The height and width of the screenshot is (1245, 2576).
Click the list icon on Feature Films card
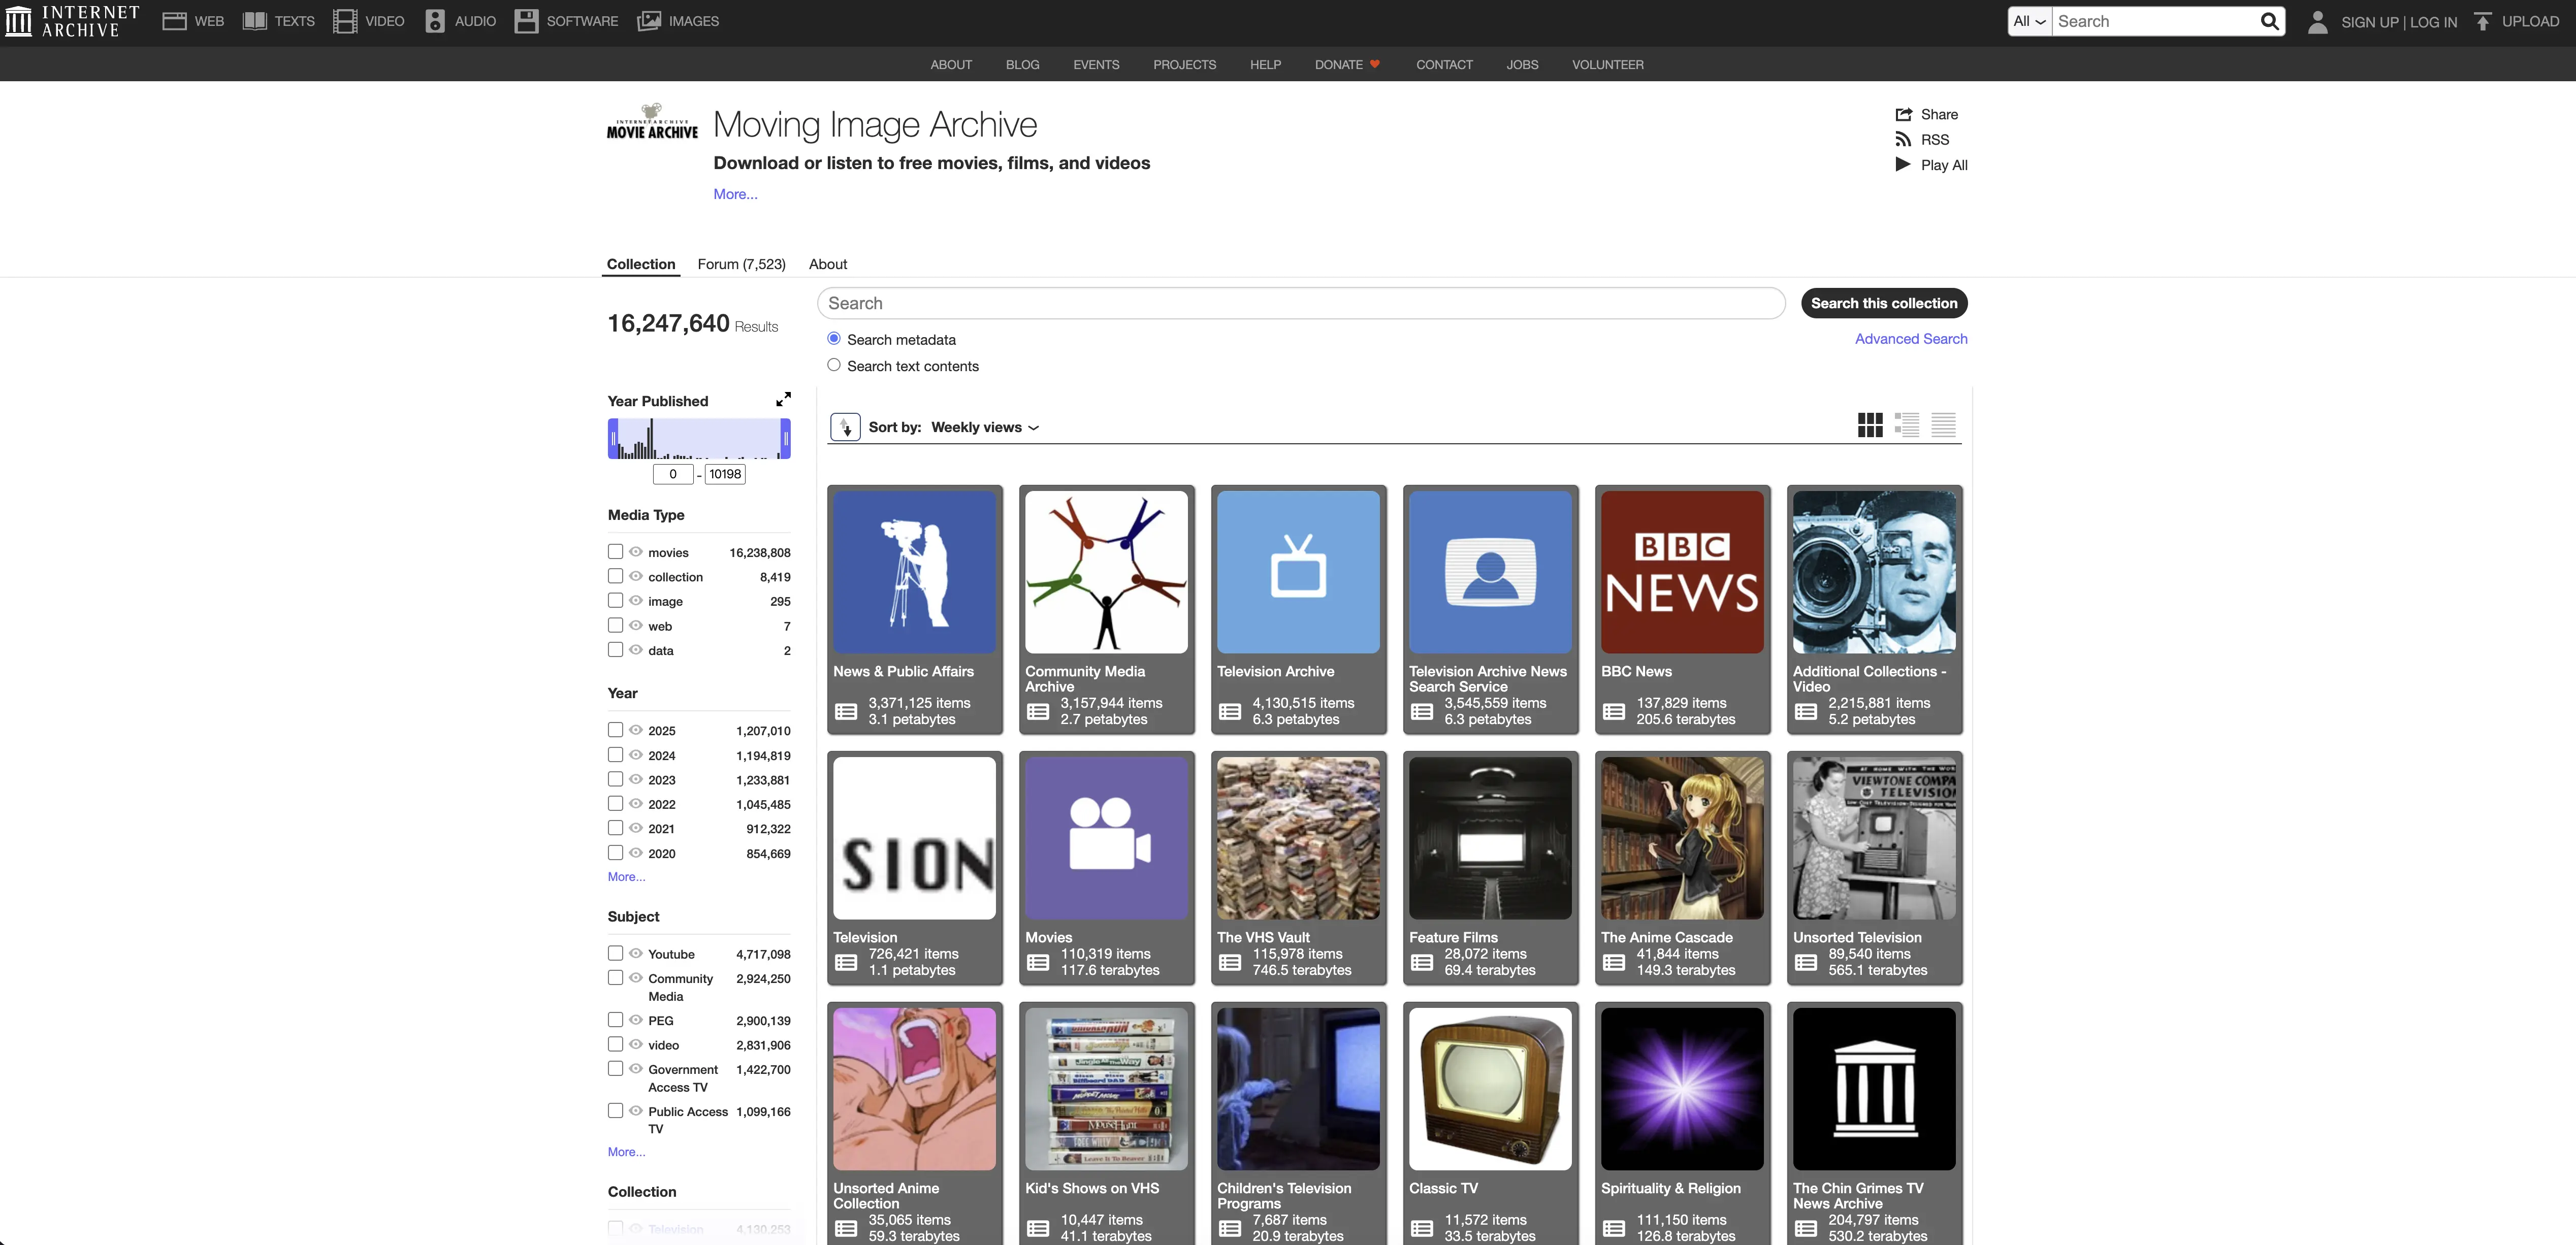pyautogui.click(x=1422, y=962)
